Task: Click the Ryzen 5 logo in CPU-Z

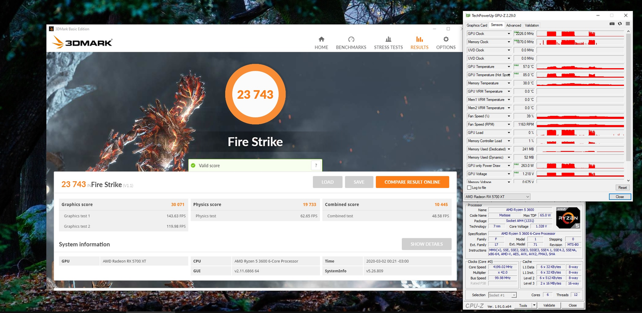Action: coord(568,218)
